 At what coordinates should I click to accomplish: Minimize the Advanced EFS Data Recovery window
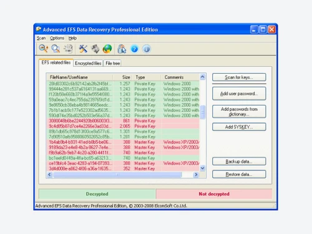coord(254,29)
